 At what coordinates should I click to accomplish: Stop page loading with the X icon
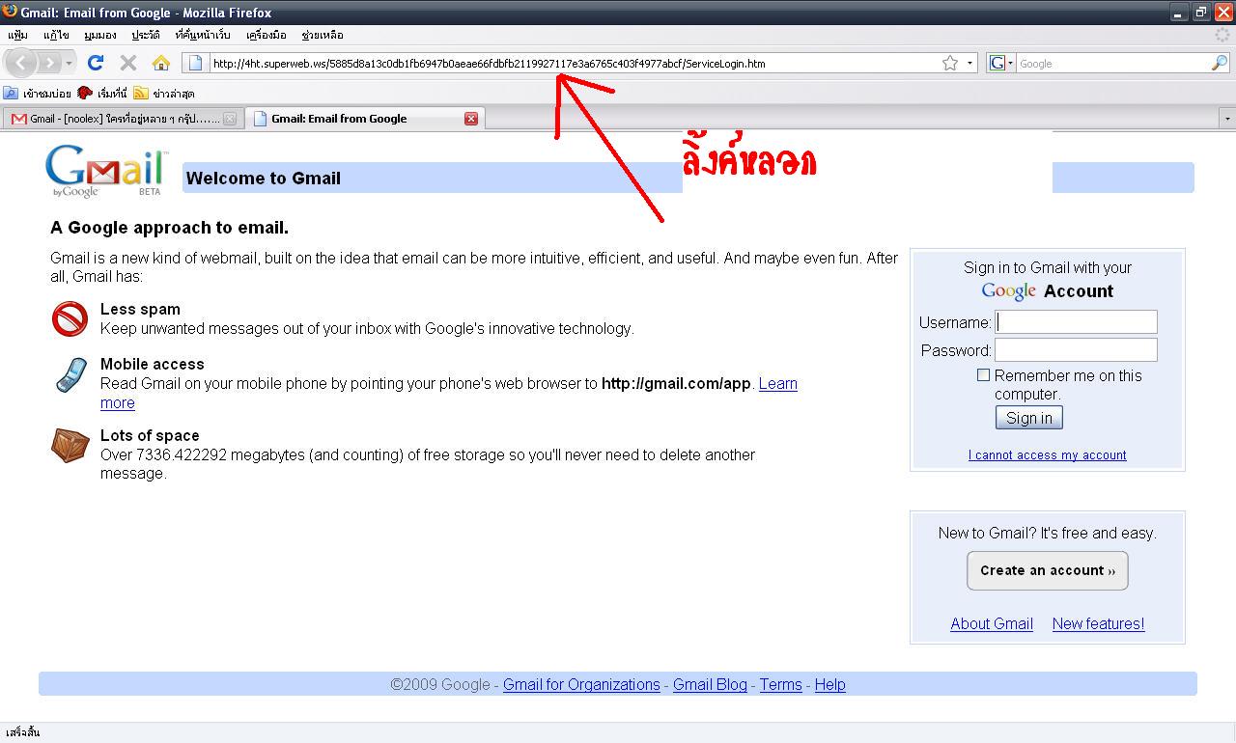coord(127,63)
